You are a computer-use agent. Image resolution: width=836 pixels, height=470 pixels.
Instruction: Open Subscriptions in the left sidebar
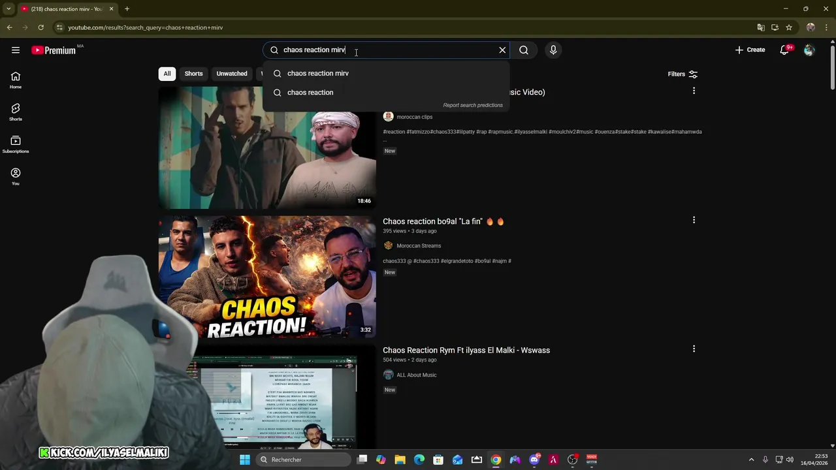16,144
